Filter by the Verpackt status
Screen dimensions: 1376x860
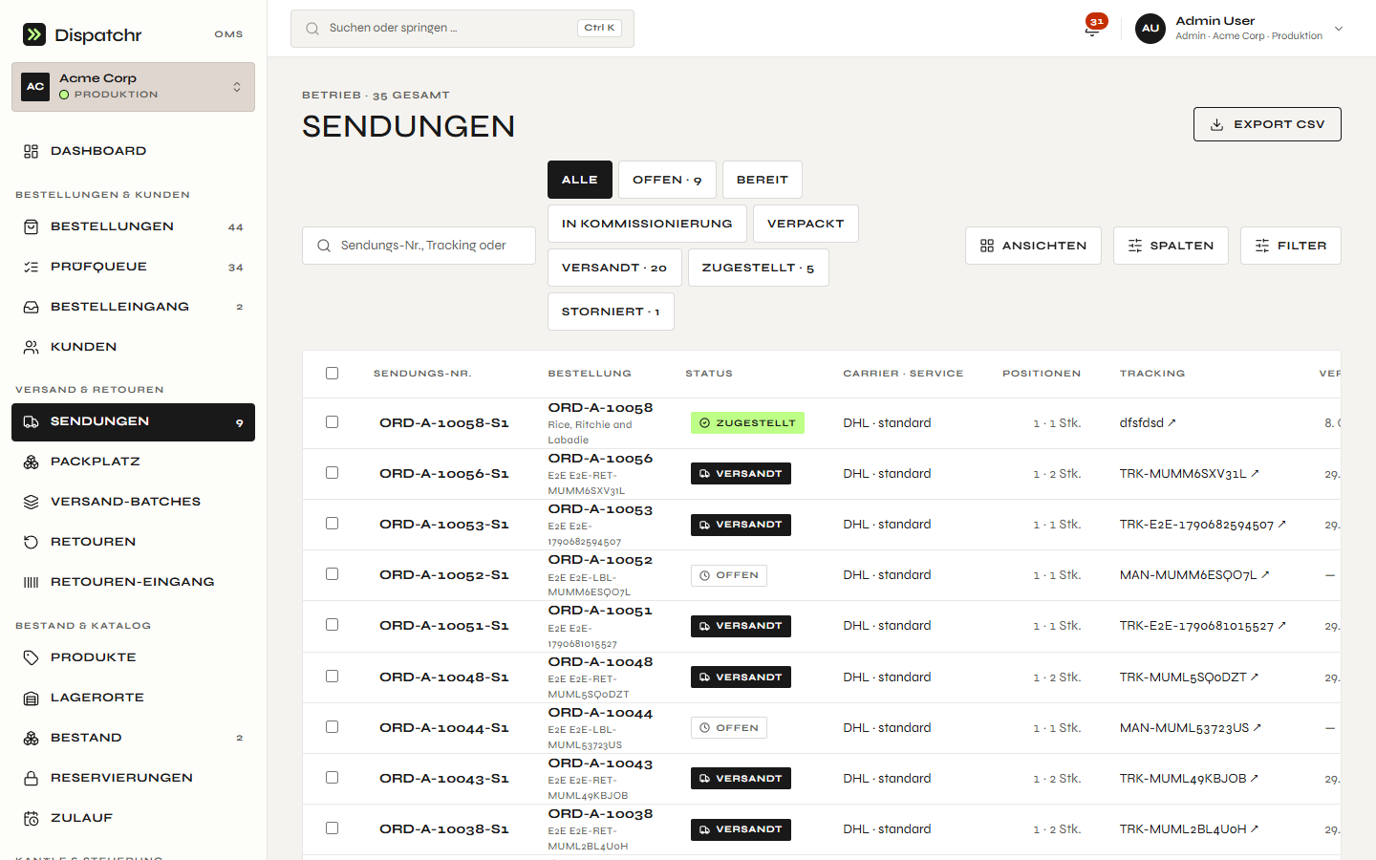point(806,224)
